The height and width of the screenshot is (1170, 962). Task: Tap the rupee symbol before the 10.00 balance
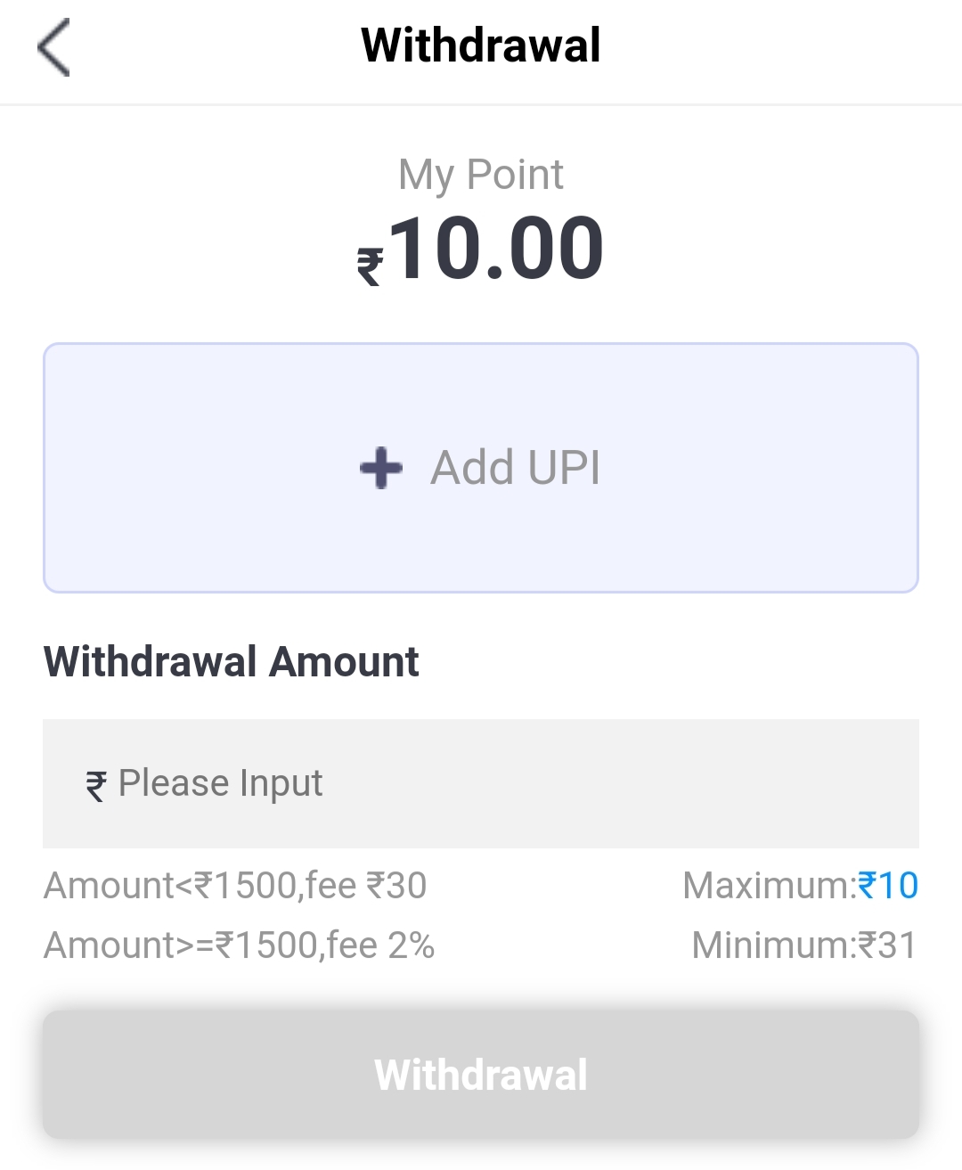coord(371,266)
